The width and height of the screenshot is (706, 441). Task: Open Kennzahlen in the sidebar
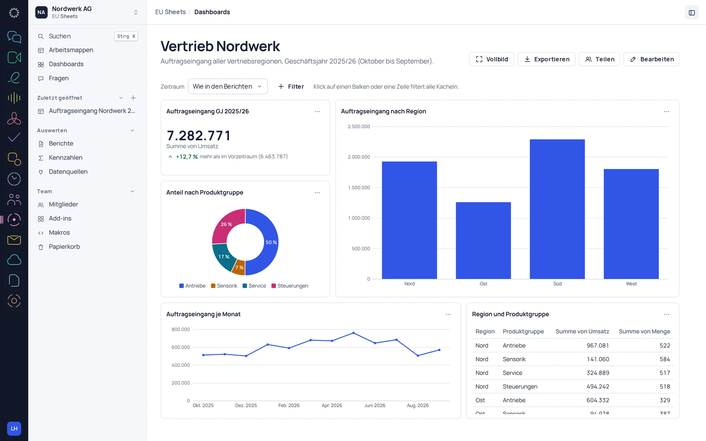[x=87, y=158]
